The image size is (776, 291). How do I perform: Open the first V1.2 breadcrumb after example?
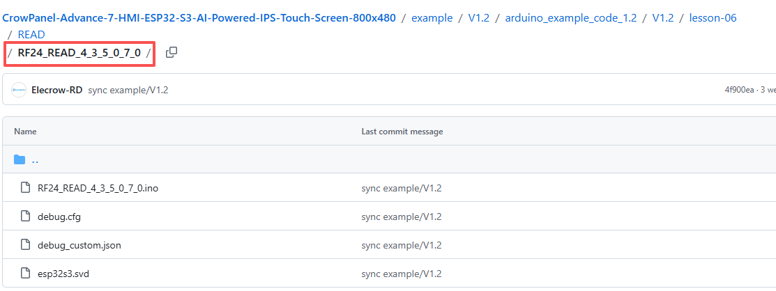478,18
